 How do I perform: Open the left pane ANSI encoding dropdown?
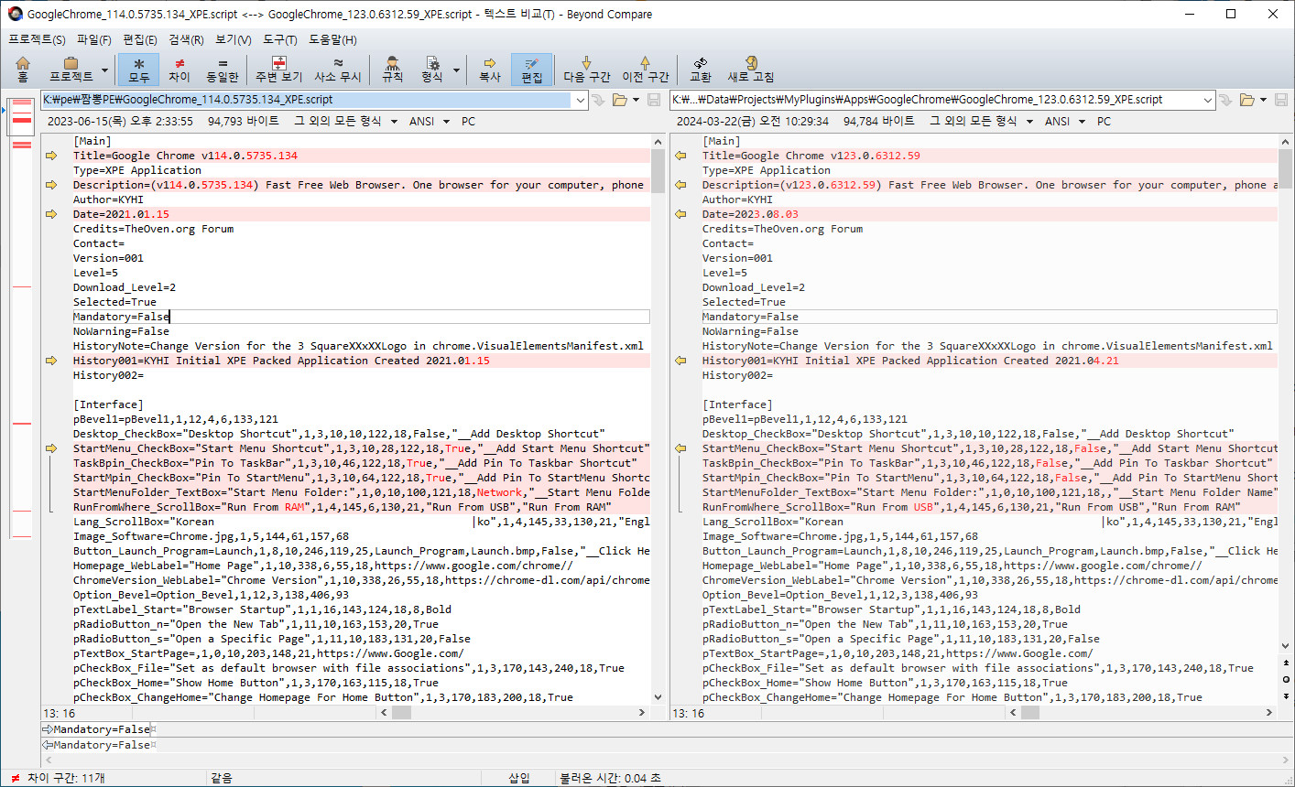tap(430, 121)
